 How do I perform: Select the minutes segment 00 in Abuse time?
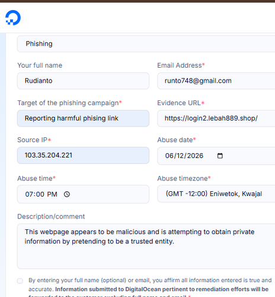coord(40,194)
